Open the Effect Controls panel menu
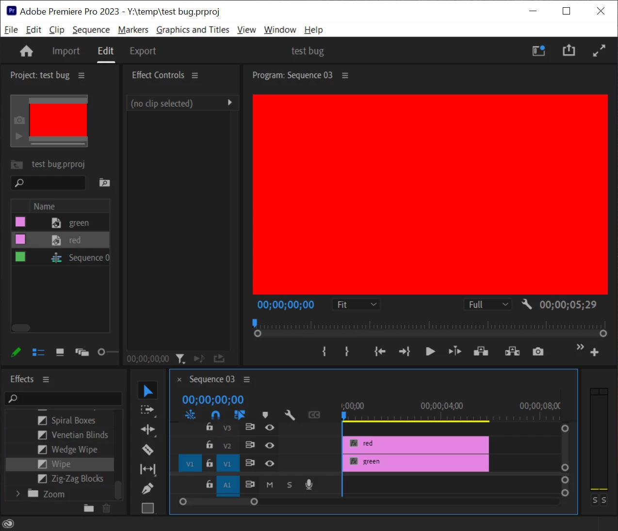 coord(195,76)
